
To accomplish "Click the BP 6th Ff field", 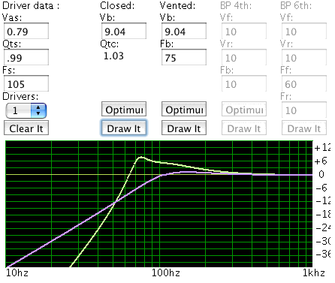I will [x=304, y=83].
